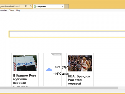The width and height of the screenshot is (125, 94).
Task: Click the погода label on weather card
Action: (x=57, y=54)
